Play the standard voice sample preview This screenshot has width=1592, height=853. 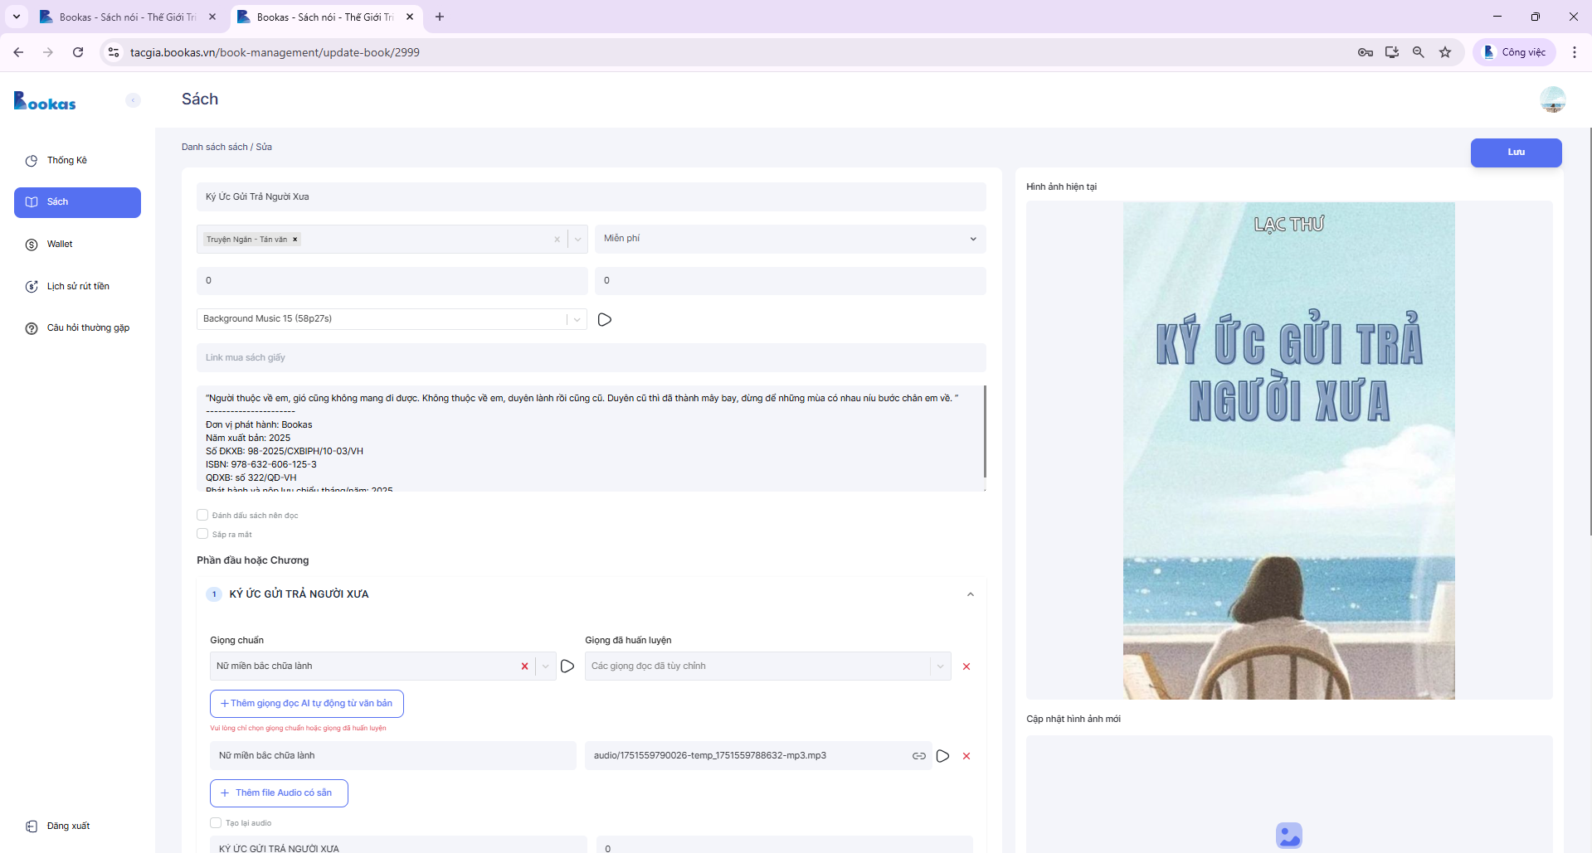567,666
